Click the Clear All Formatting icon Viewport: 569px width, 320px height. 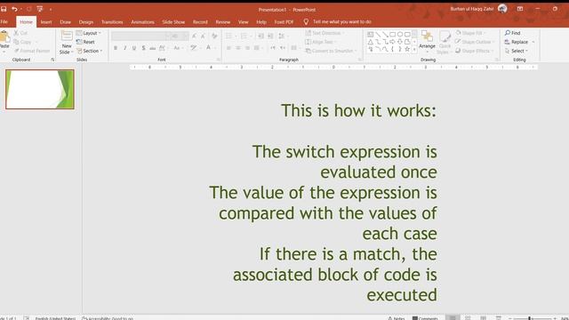coord(214,36)
